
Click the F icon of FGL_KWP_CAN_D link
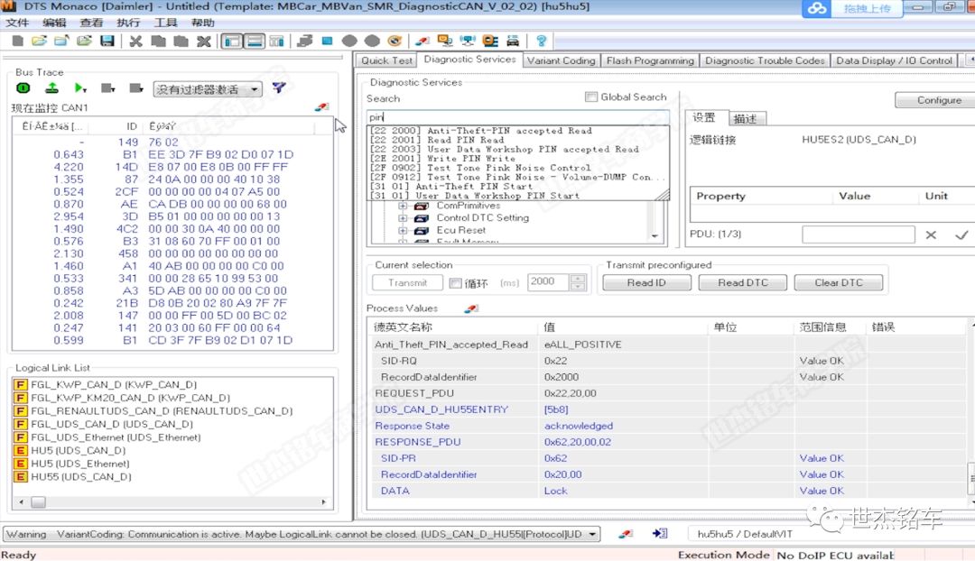coord(21,384)
